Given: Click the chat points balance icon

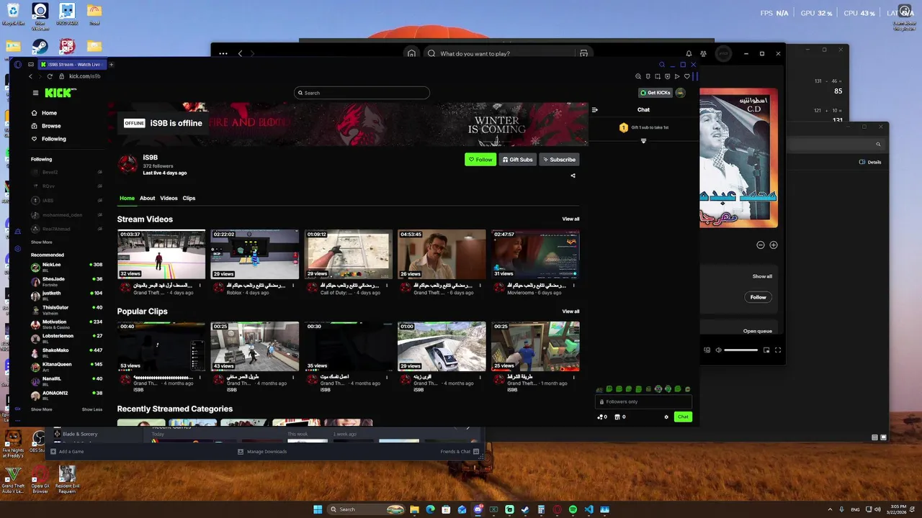Looking at the screenshot, I should (601, 417).
